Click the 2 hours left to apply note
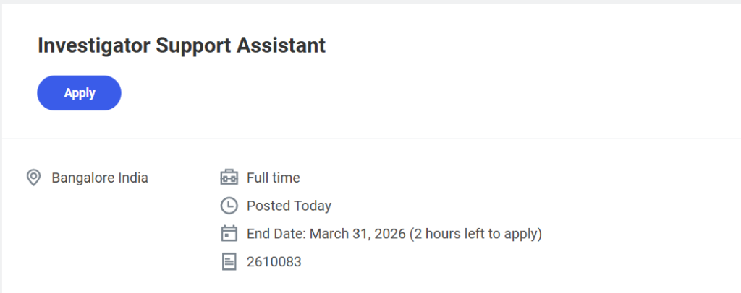 click(x=475, y=234)
